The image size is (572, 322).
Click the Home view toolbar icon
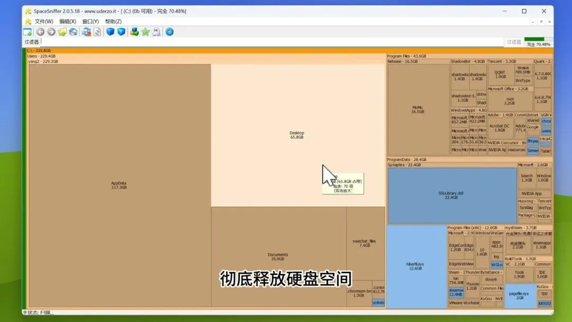73,32
